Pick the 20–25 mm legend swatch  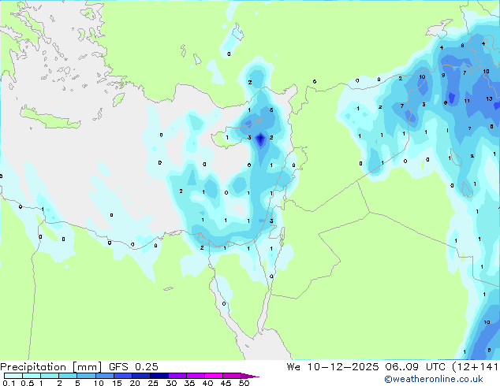pos(141,376)
